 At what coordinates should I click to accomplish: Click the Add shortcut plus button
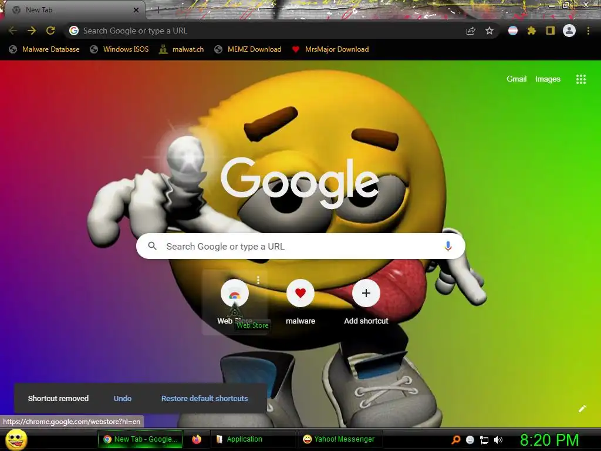(366, 293)
